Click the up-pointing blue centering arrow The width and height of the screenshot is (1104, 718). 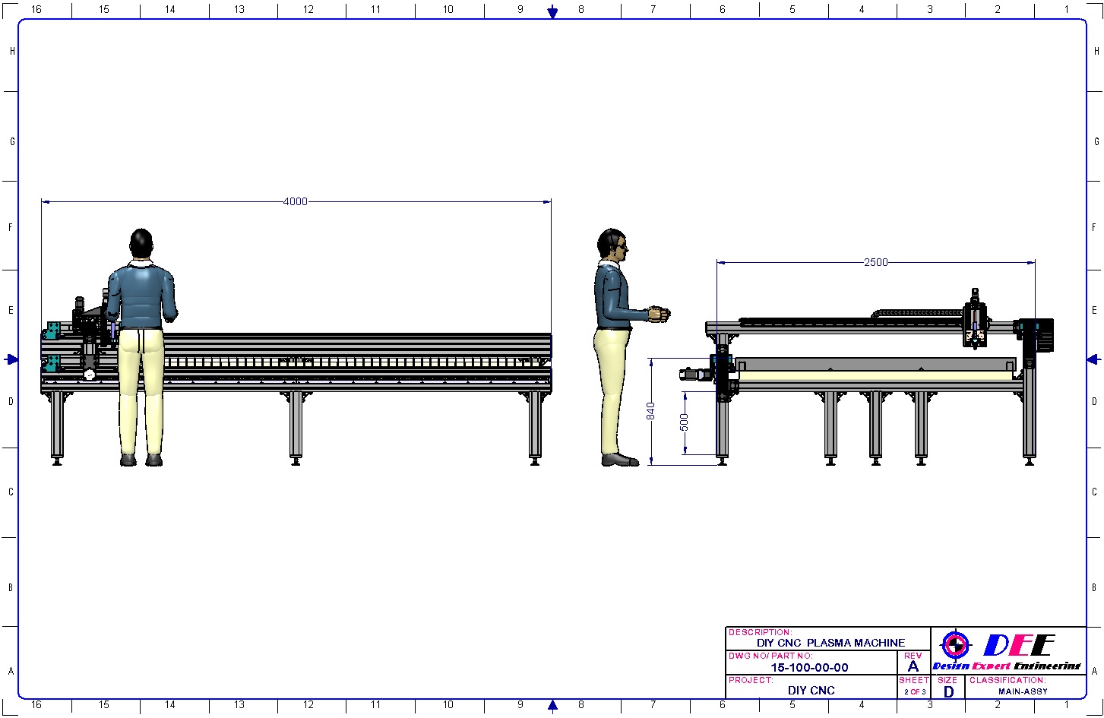coord(552,705)
